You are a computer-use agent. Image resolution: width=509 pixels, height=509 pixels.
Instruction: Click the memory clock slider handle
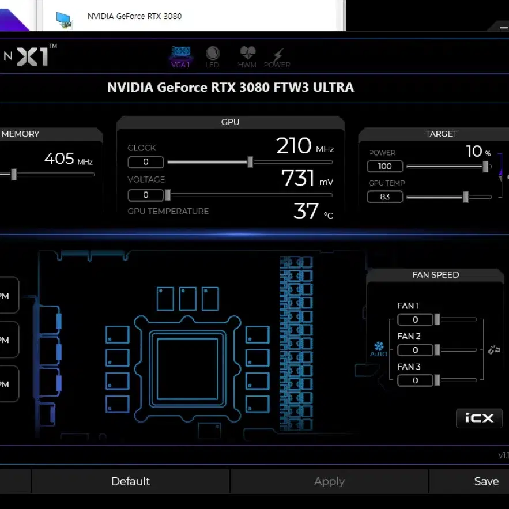[x=14, y=174]
